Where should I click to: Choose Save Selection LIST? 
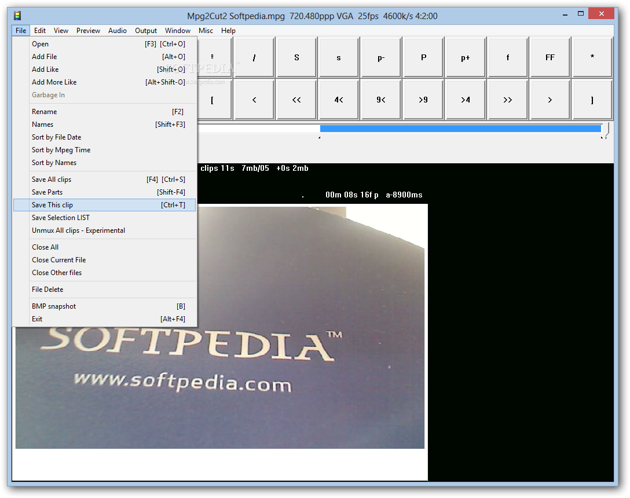[x=104, y=218]
